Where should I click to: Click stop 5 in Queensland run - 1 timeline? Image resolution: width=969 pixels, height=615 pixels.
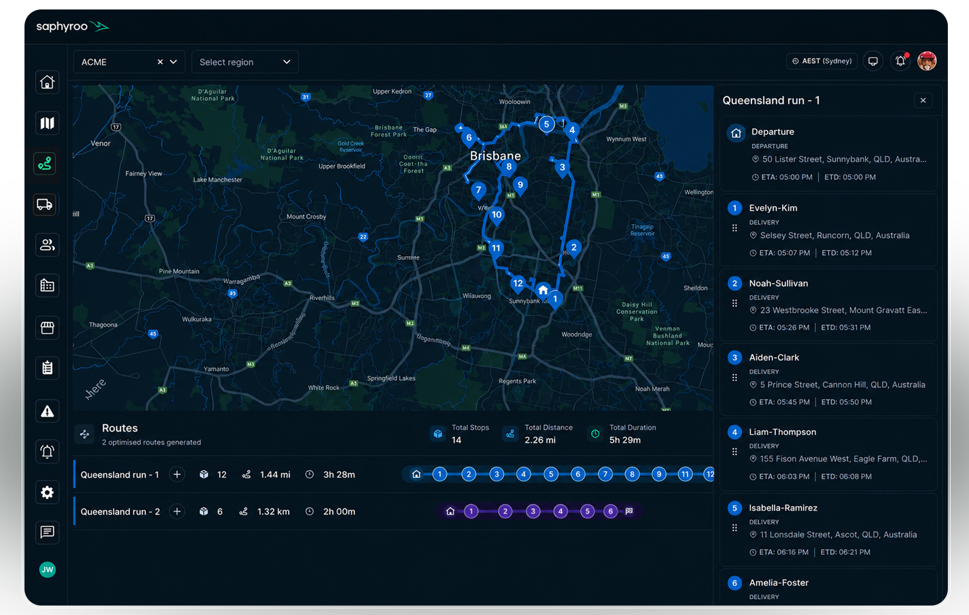551,475
